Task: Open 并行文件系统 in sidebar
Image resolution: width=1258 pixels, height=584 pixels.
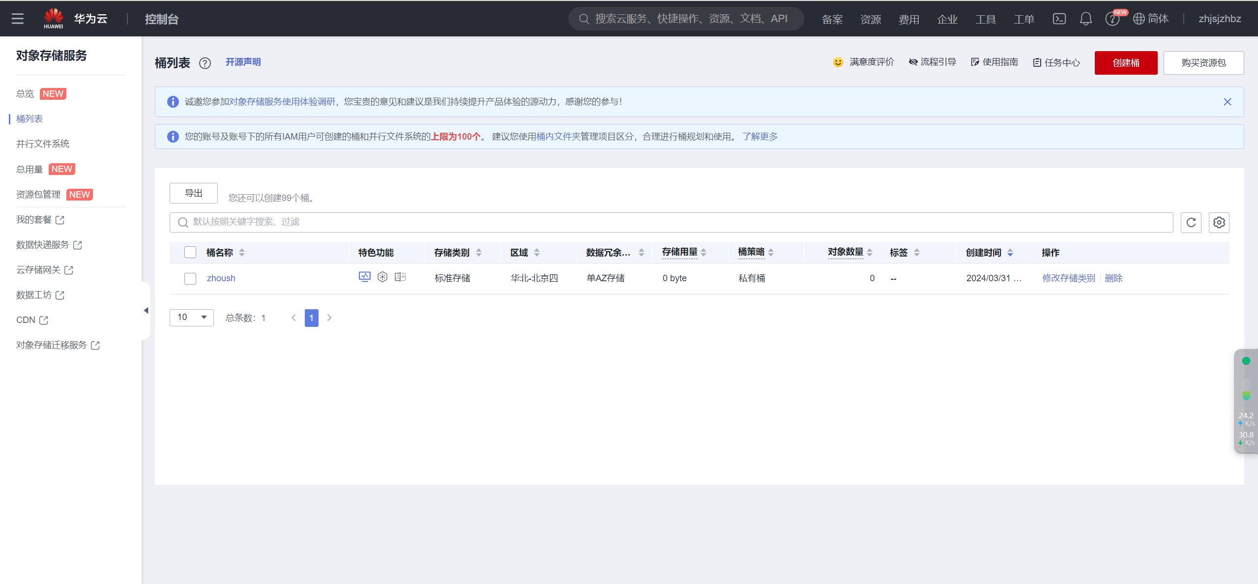Action: (x=43, y=144)
